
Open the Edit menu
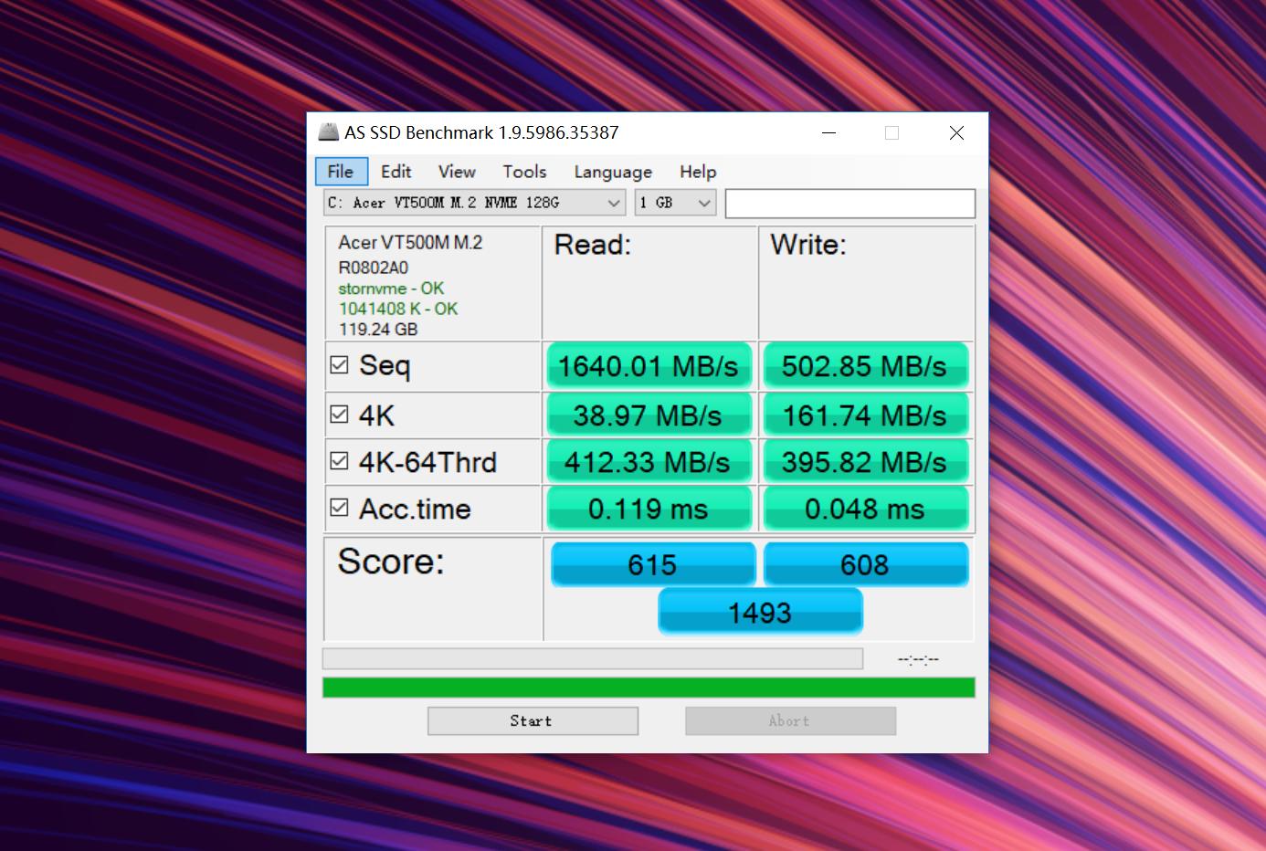396,172
